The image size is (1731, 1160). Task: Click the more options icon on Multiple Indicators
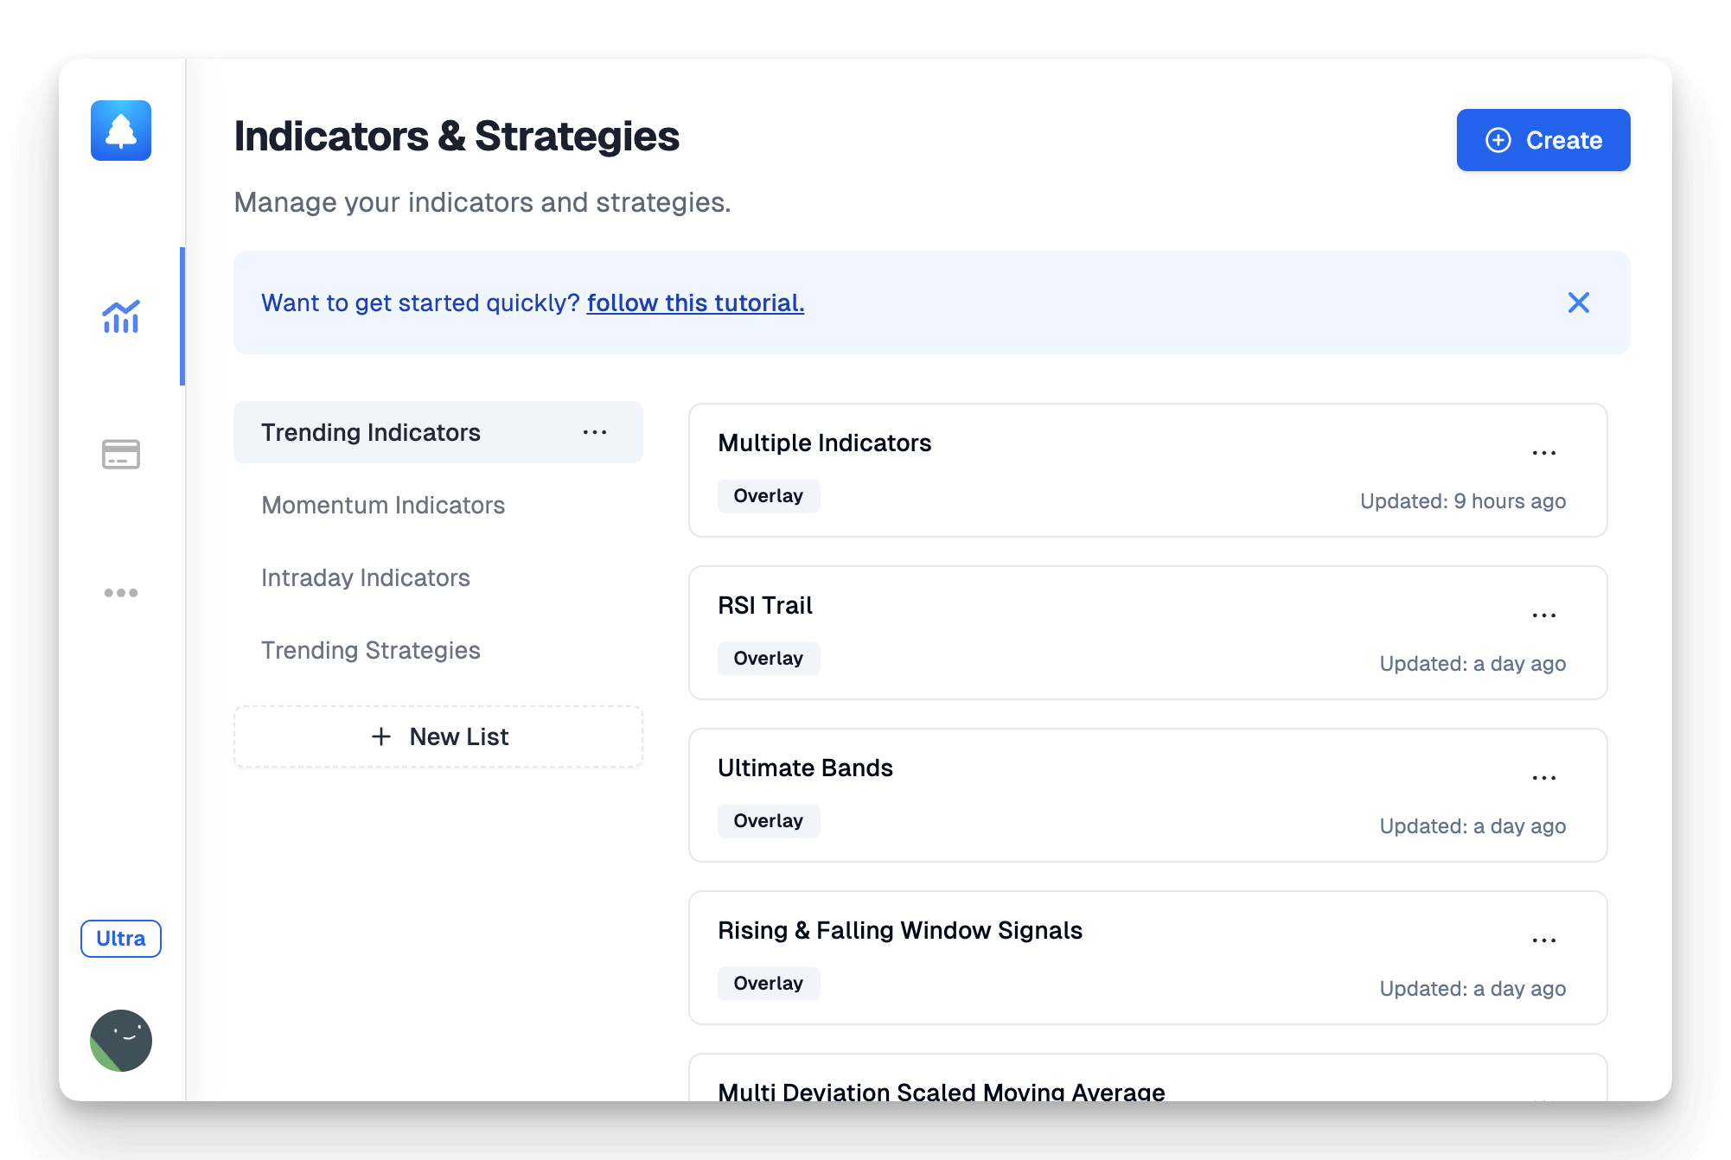point(1547,453)
